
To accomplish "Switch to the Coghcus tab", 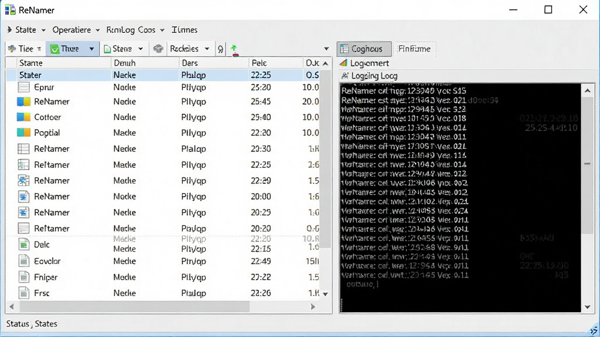I will (364, 49).
